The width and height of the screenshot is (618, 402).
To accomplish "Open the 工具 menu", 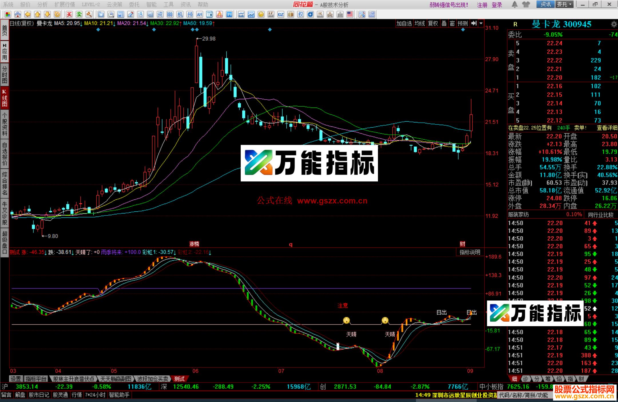I will point(169,4).
